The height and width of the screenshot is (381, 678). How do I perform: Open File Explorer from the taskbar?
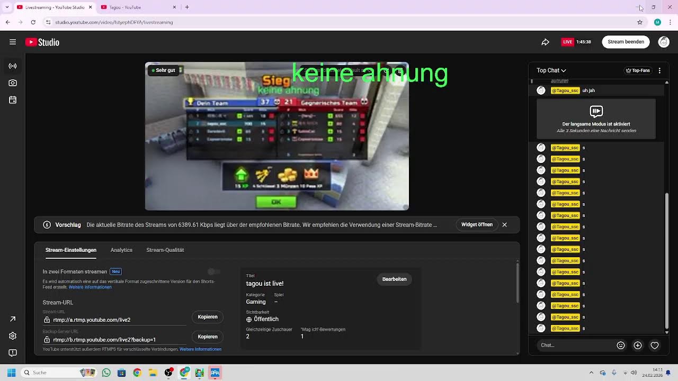click(153, 373)
